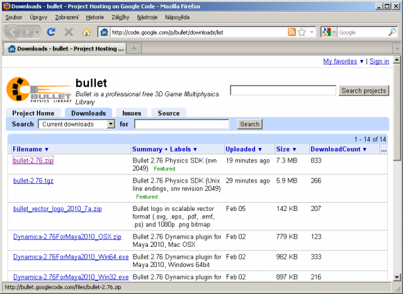Switch to the Source tab
403x294 pixels.
169,113
